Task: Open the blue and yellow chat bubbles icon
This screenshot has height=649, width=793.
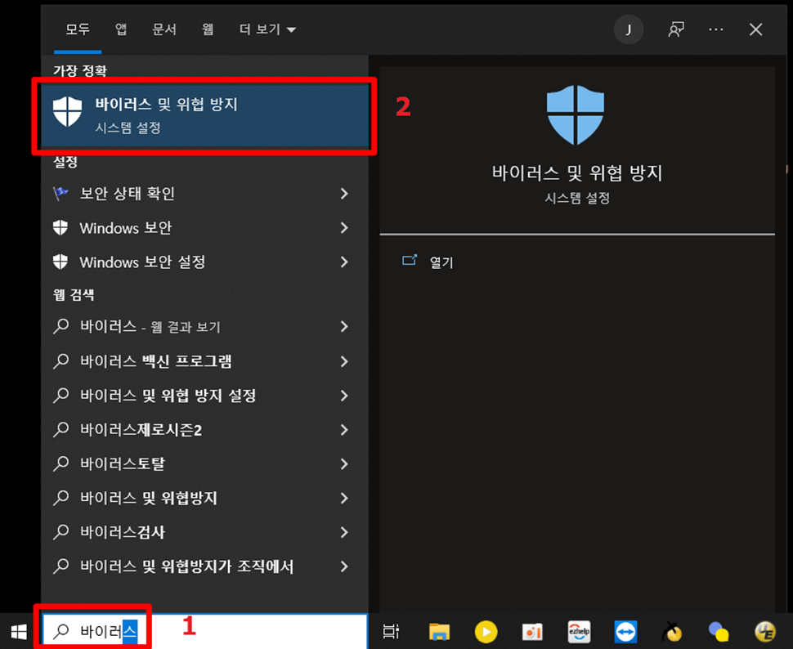Action: [x=719, y=632]
